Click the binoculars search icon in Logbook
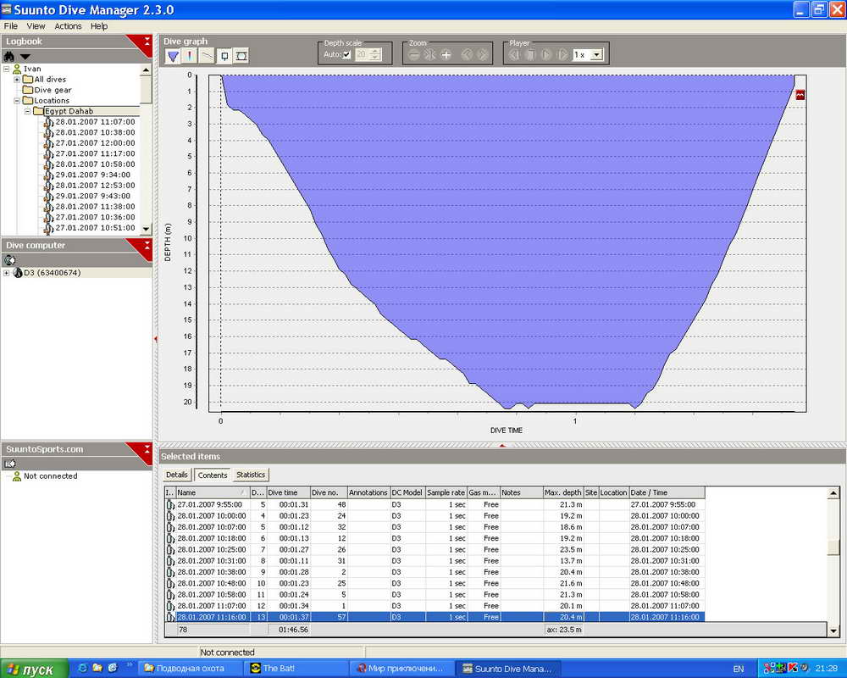This screenshot has height=678, width=847. coord(9,56)
